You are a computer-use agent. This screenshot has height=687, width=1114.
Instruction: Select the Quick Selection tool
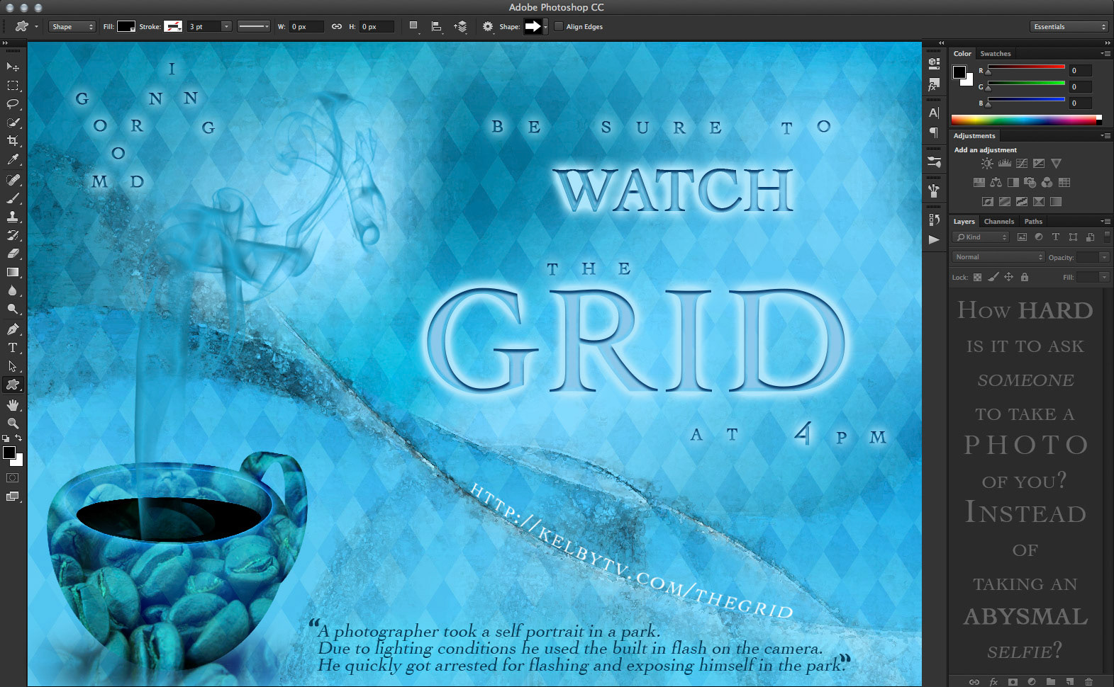tap(13, 123)
